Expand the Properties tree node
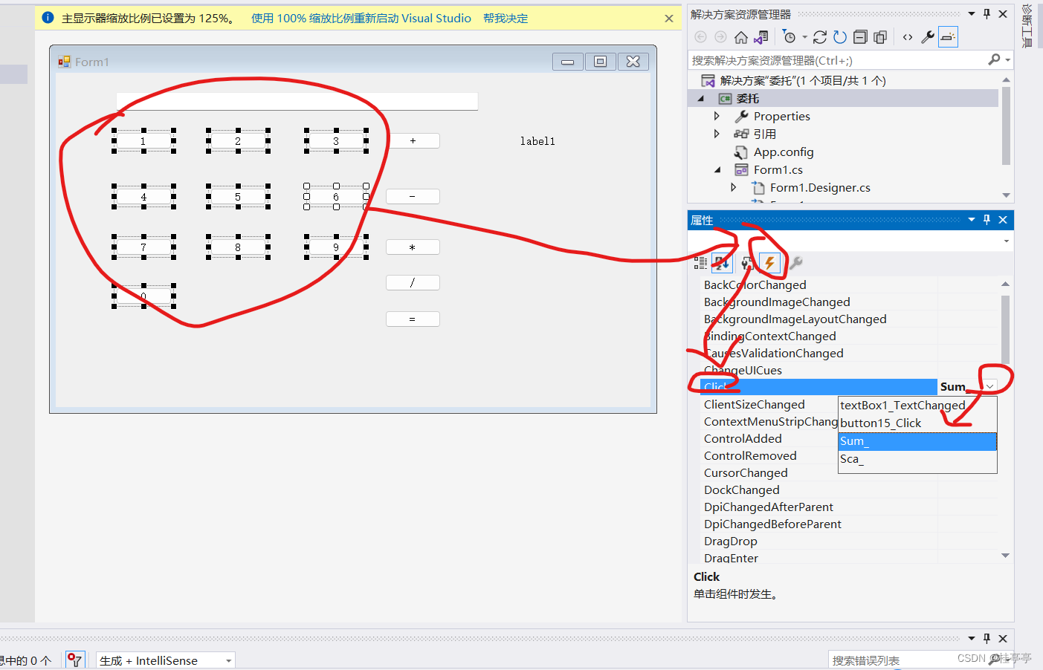This screenshot has height=670, width=1043. [x=717, y=116]
